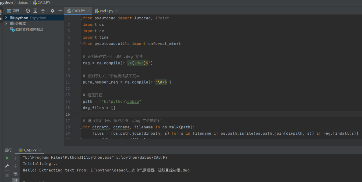This screenshot has height=182, width=362.
Task: Click the Collapse All icon in project panel
Action: (x=43, y=11)
